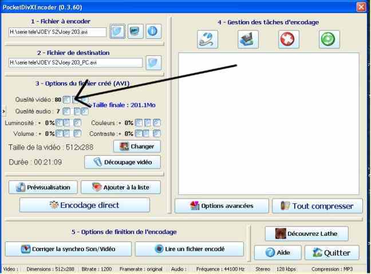371x274 pixels.
Task: Click 'Bitrate : 1200' in the status bar
Action: (x=97, y=269)
